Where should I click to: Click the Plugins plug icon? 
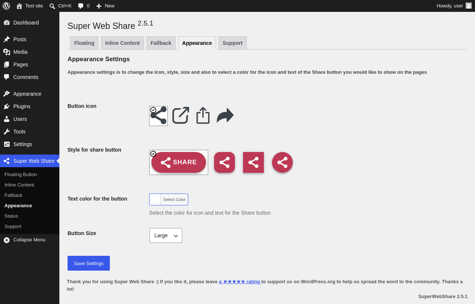click(x=7, y=106)
